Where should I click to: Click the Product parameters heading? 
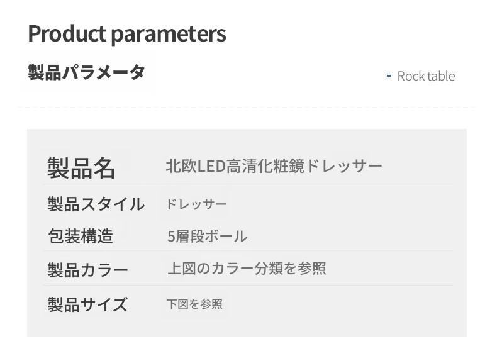[127, 34]
